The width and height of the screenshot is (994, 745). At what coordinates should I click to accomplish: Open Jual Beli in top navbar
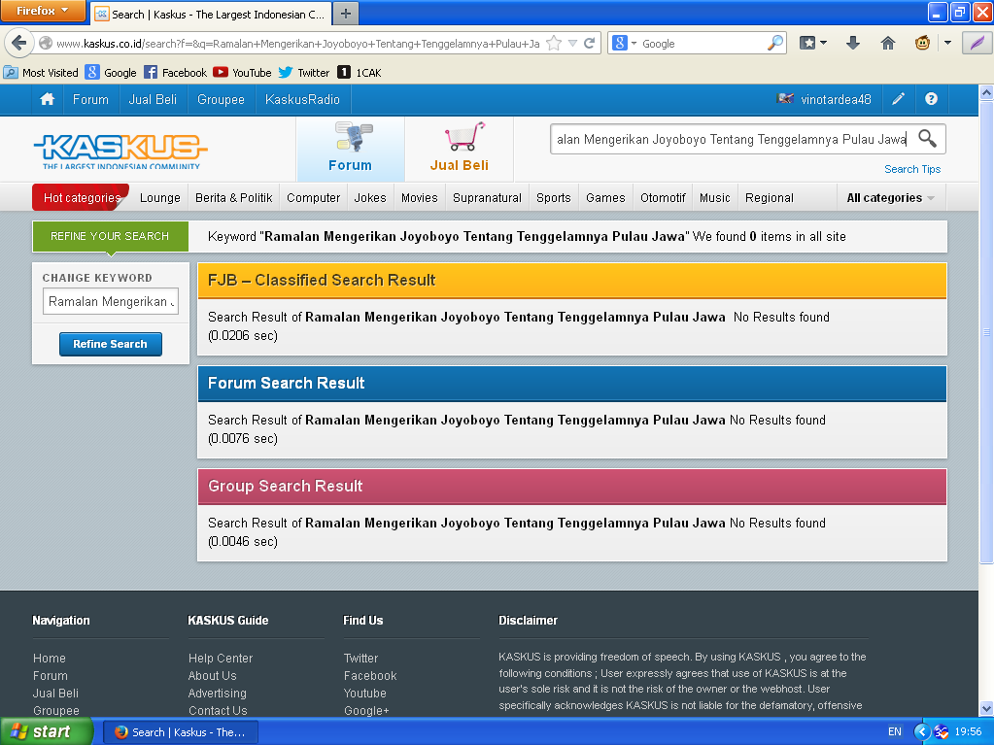pyautogui.click(x=153, y=99)
